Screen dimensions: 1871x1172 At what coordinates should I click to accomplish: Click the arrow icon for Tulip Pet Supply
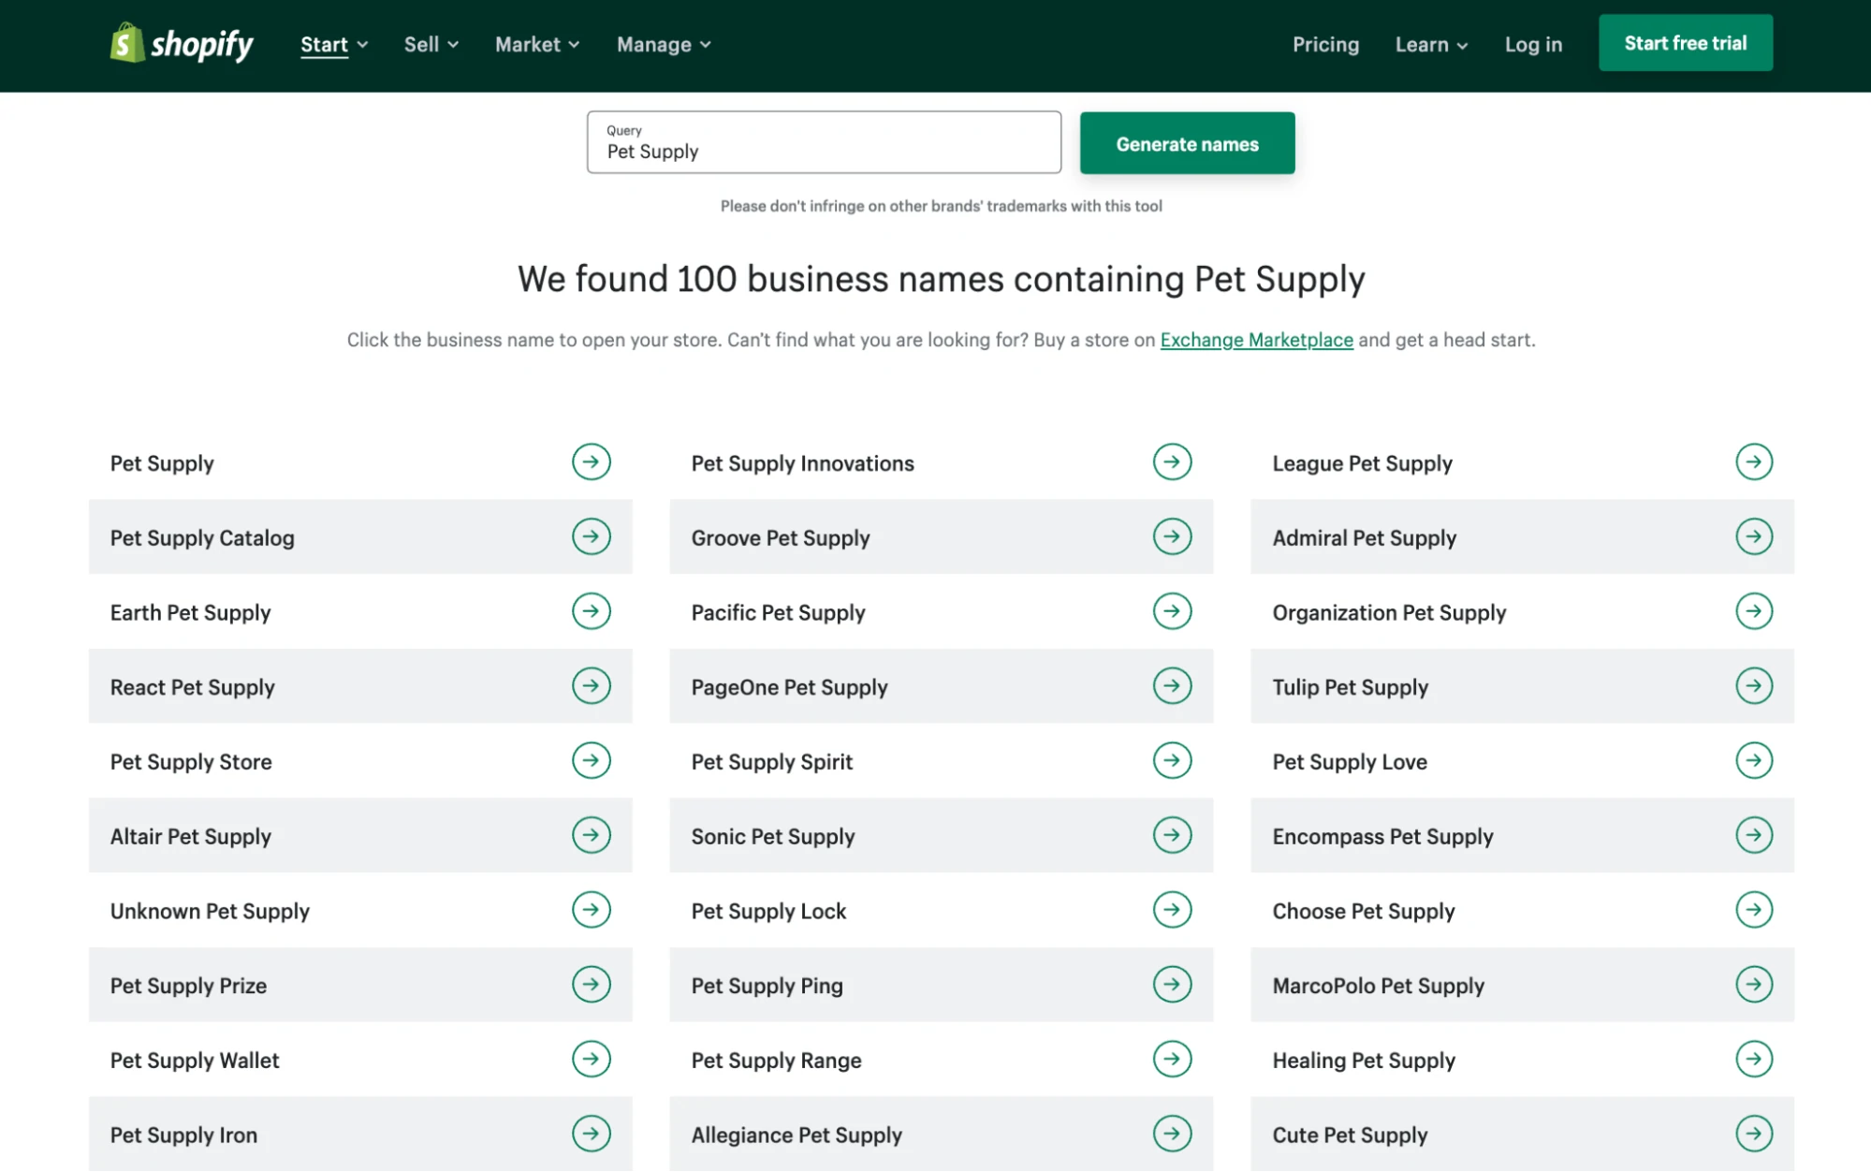(x=1754, y=686)
